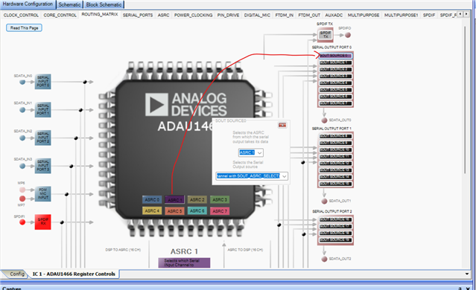Open the SERIAL_PORTS tab
This screenshot has height=290, width=476.
pos(138,15)
